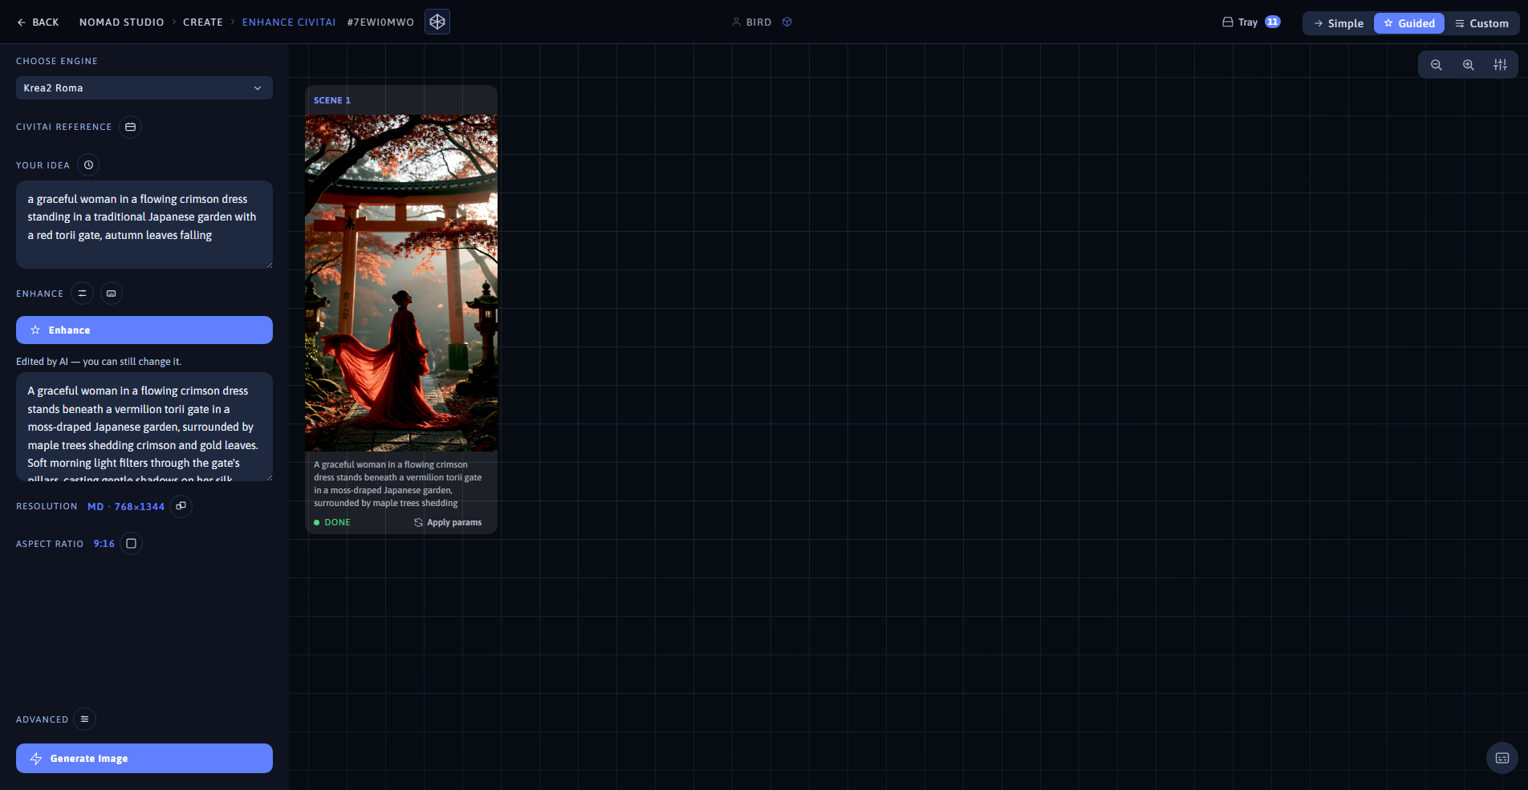
Task: Open the aspect ratio square icon
Action: (x=132, y=544)
